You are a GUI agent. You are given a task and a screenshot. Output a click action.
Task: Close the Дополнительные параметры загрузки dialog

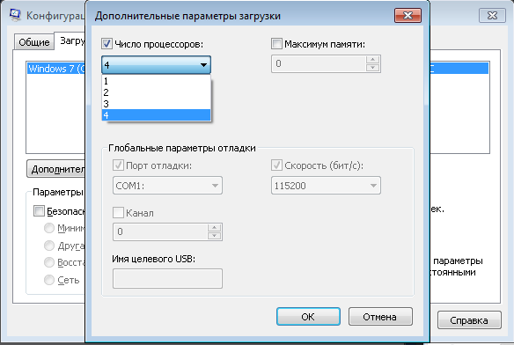[x=408, y=16]
